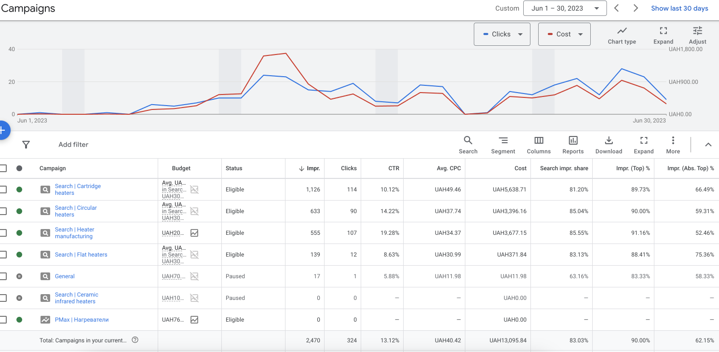This screenshot has width=719, height=352.
Task: Click the Search icon in table toolbar
Action: pyautogui.click(x=468, y=140)
